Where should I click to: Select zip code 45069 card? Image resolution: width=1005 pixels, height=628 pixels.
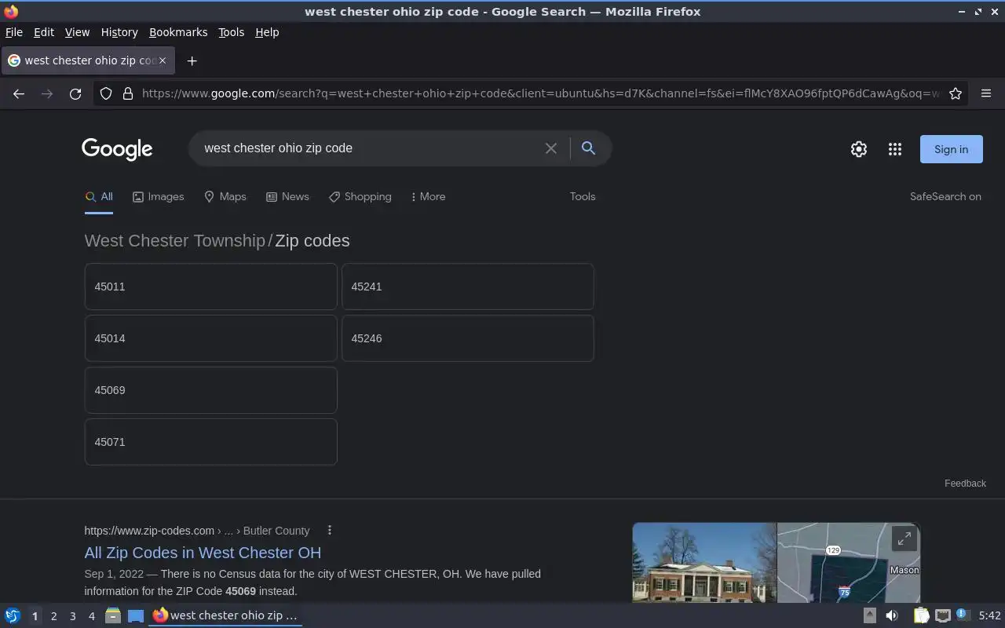pos(210,390)
